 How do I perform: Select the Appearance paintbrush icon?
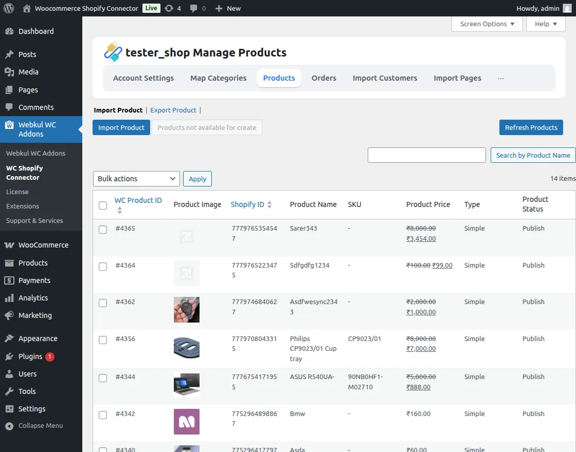pos(9,338)
